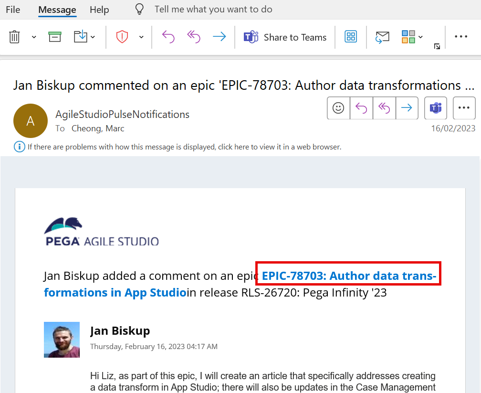Reply using the message header button

click(361, 108)
